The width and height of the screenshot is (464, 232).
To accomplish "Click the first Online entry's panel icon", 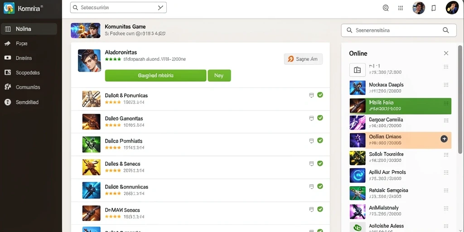I will tap(358, 70).
